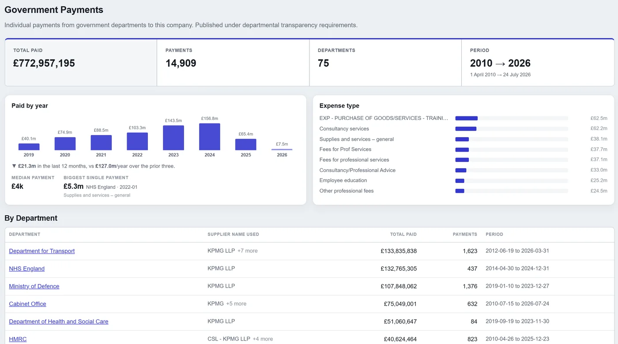Click 'Other professional fees' expense row
The width and height of the screenshot is (618, 344).
pyautogui.click(x=463, y=191)
